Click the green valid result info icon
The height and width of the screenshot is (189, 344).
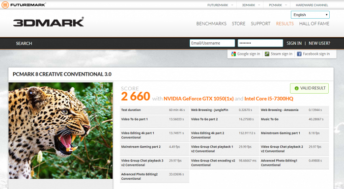pyautogui.click(x=297, y=88)
